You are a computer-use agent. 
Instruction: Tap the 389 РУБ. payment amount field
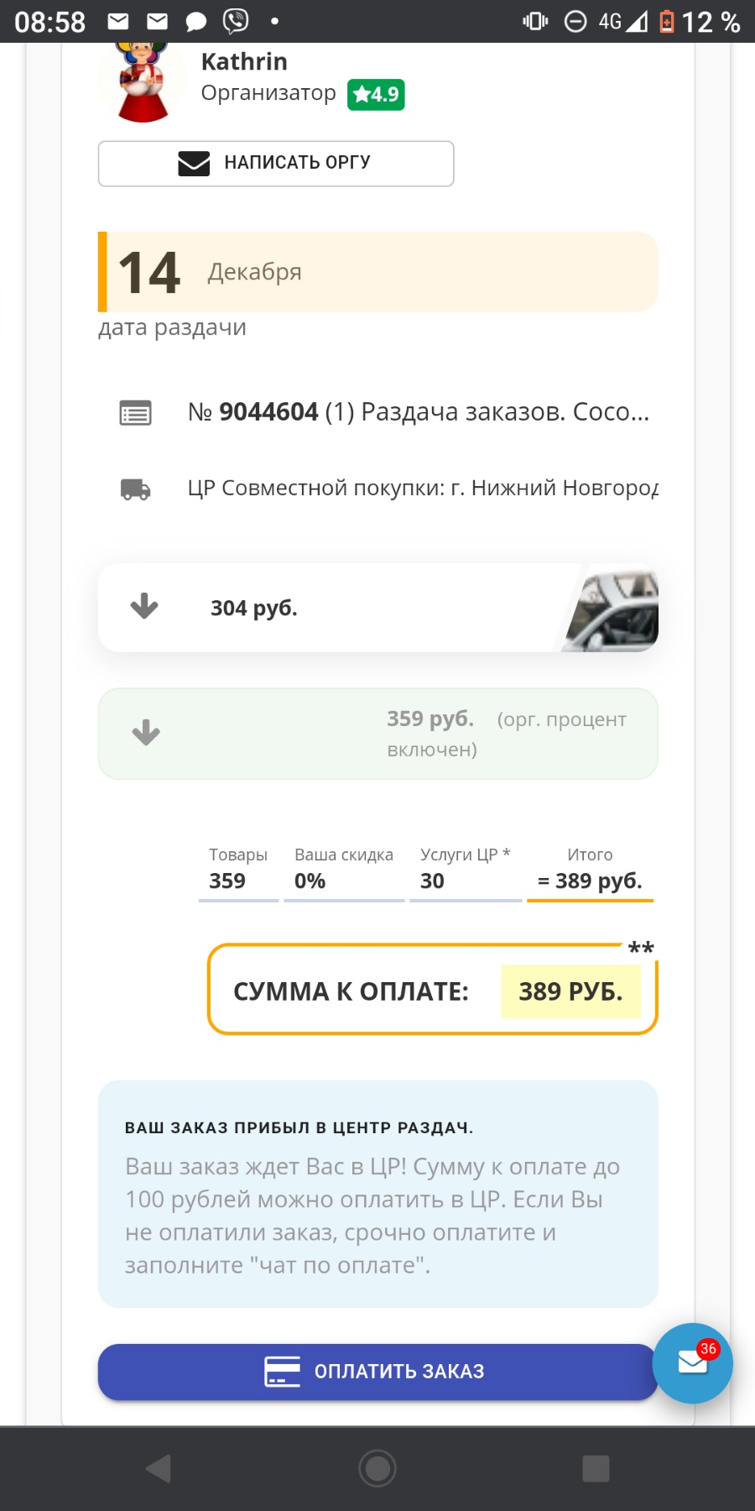[570, 991]
